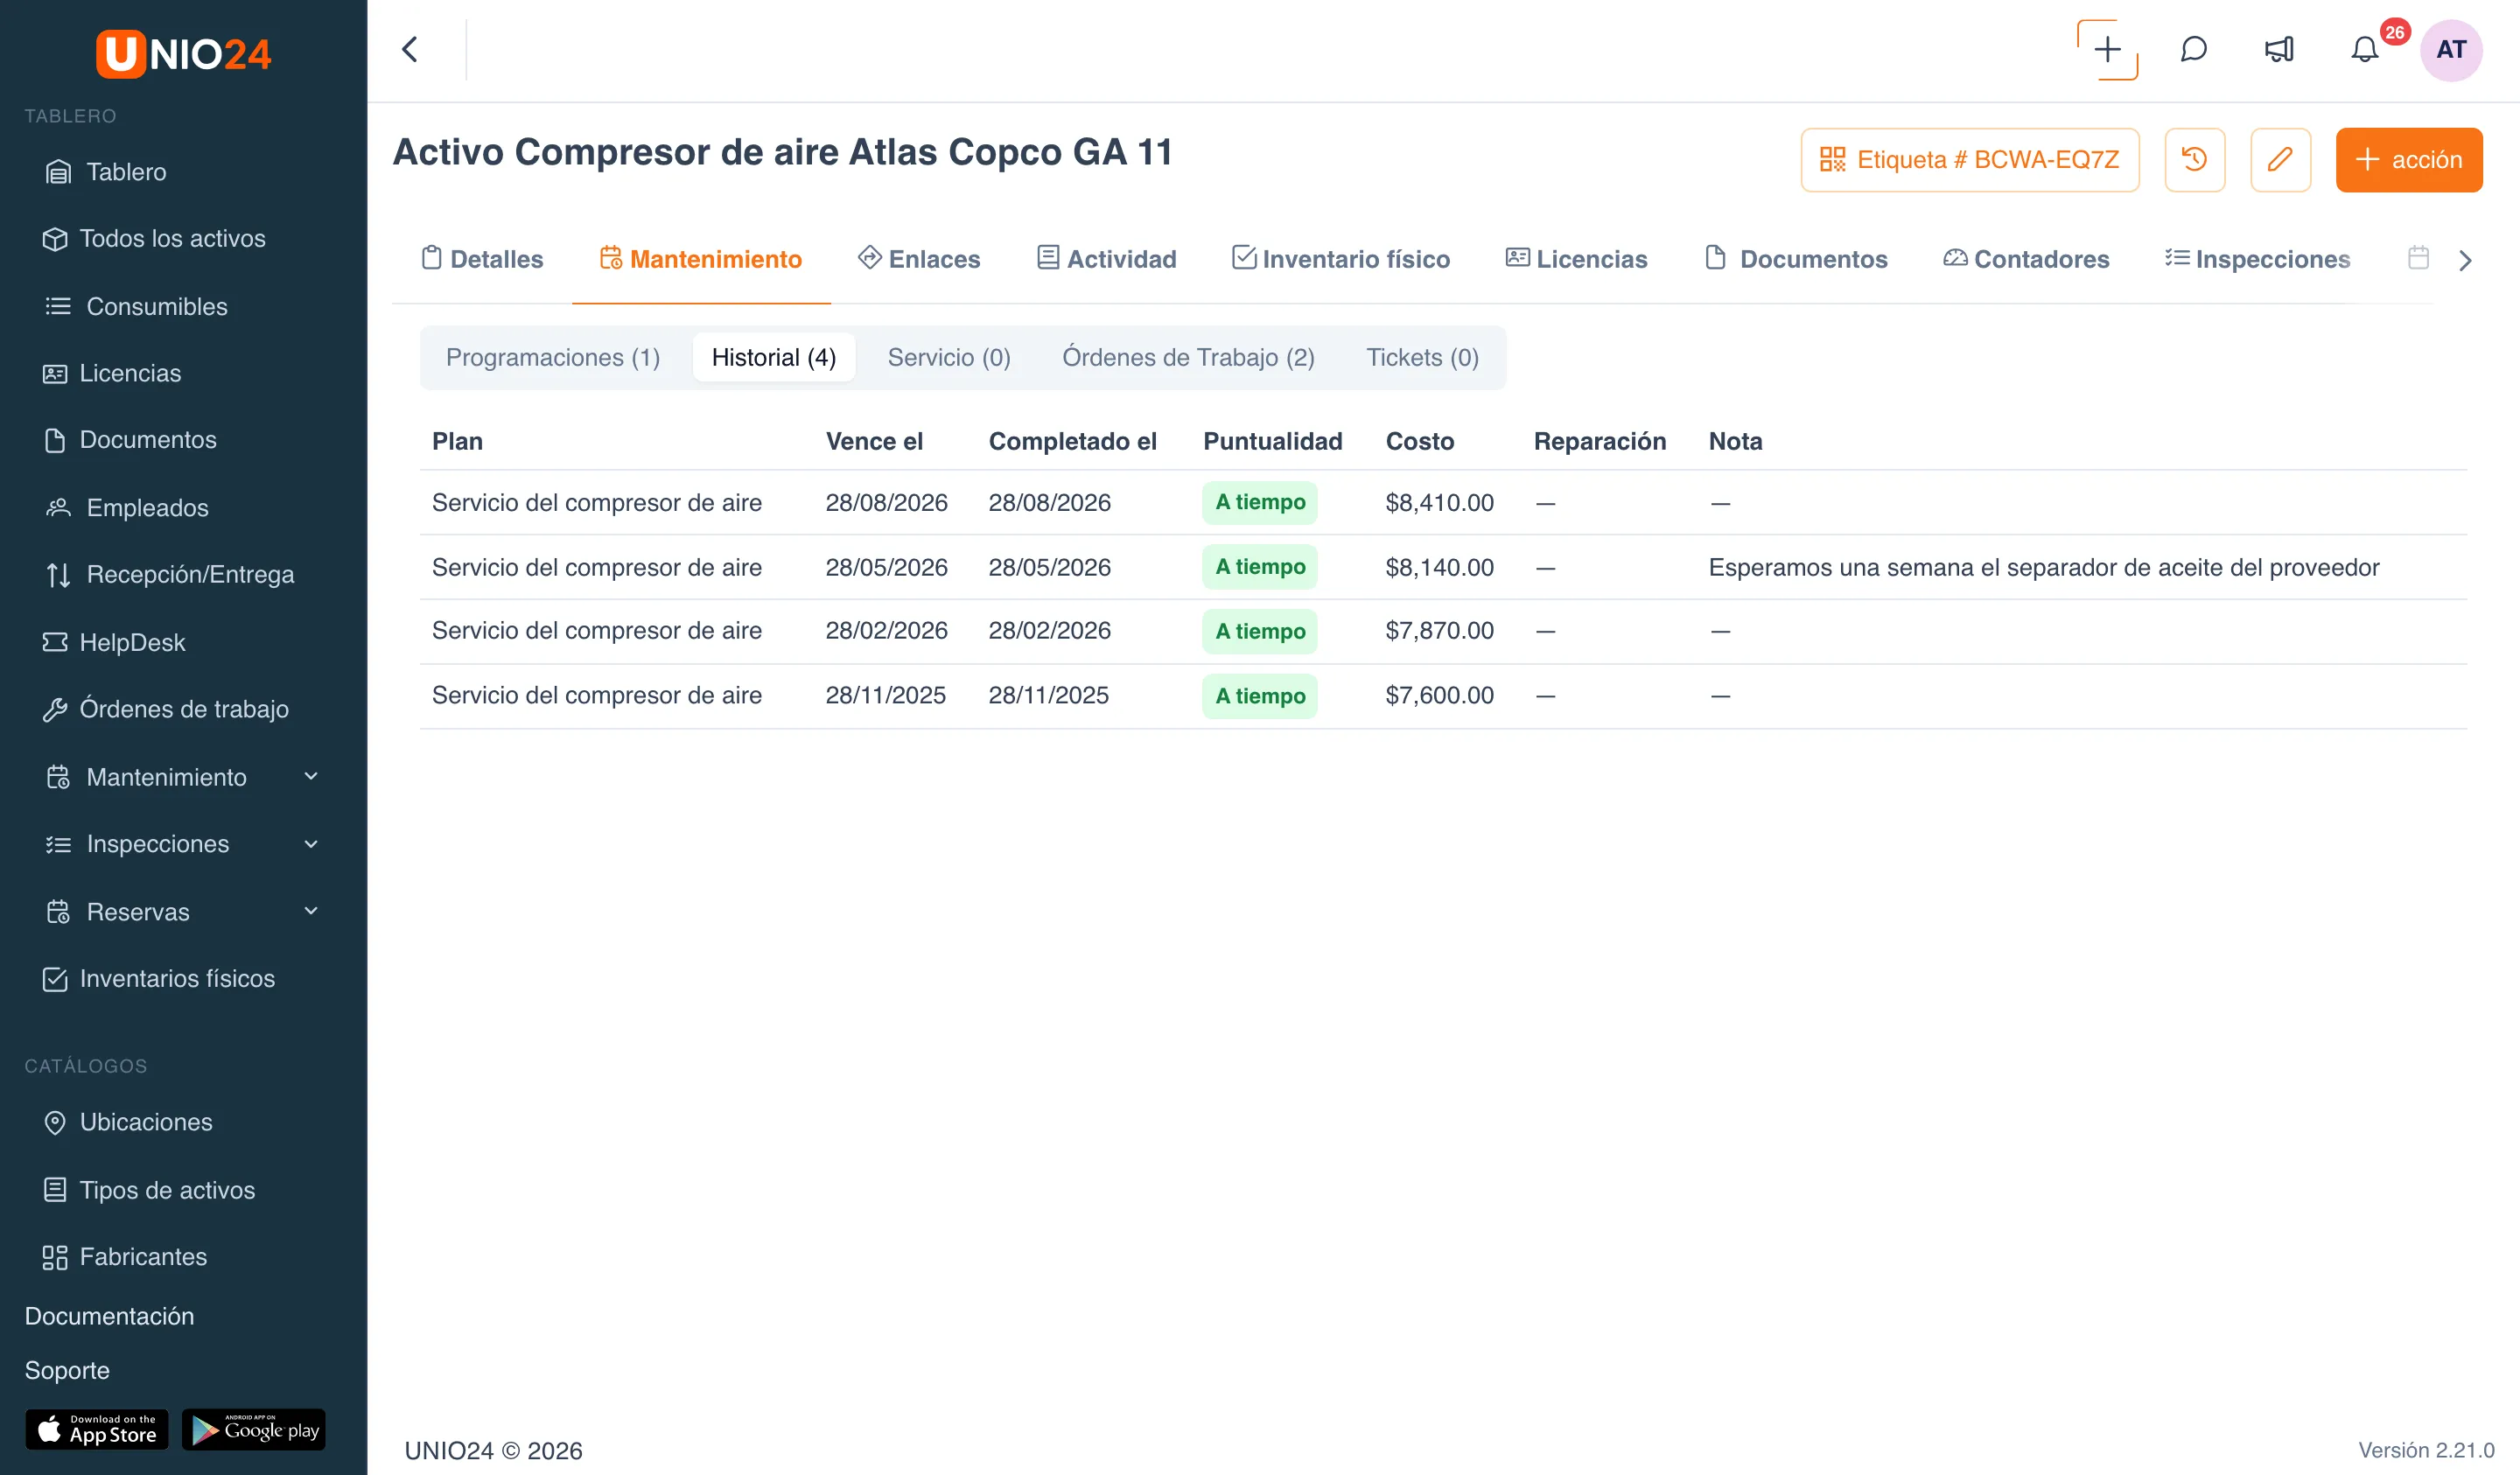Click the Google Play download badge
The image size is (2520, 1475).
[254, 1429]
